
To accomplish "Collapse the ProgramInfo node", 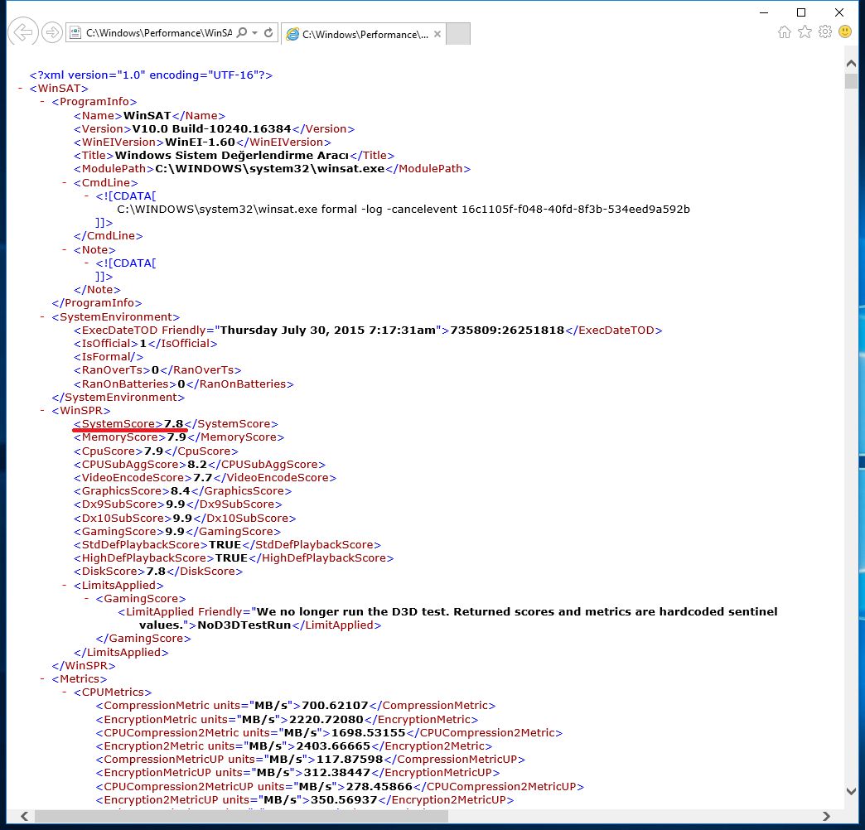I will [x=42, y=102].
